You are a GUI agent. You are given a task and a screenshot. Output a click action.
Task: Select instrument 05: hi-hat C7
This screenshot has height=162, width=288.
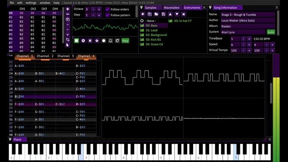point(180,21)
